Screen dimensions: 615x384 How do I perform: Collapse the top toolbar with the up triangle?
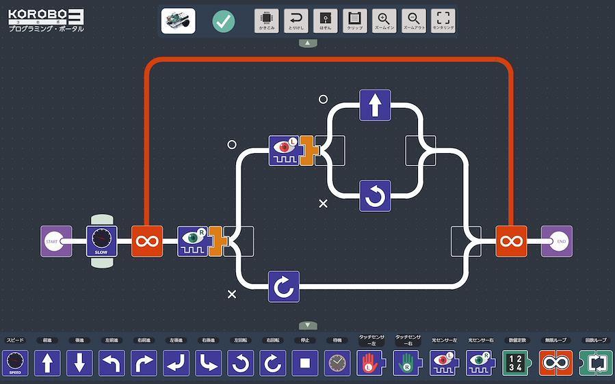pyautogui.click(x=308, y=43)
